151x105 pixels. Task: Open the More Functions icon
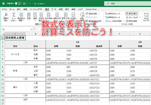click(73, 15)
